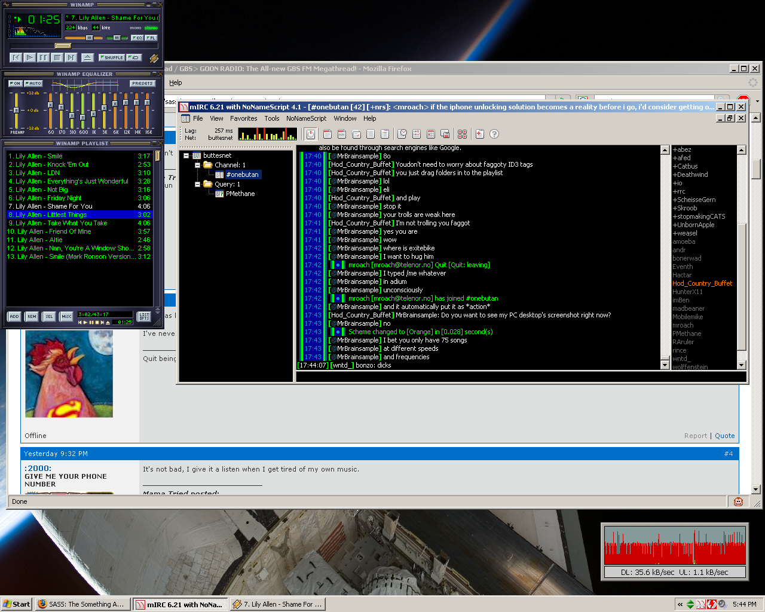
Task: Click the Windows Start button
Action: pyautogui.click(x=17, y=604)
